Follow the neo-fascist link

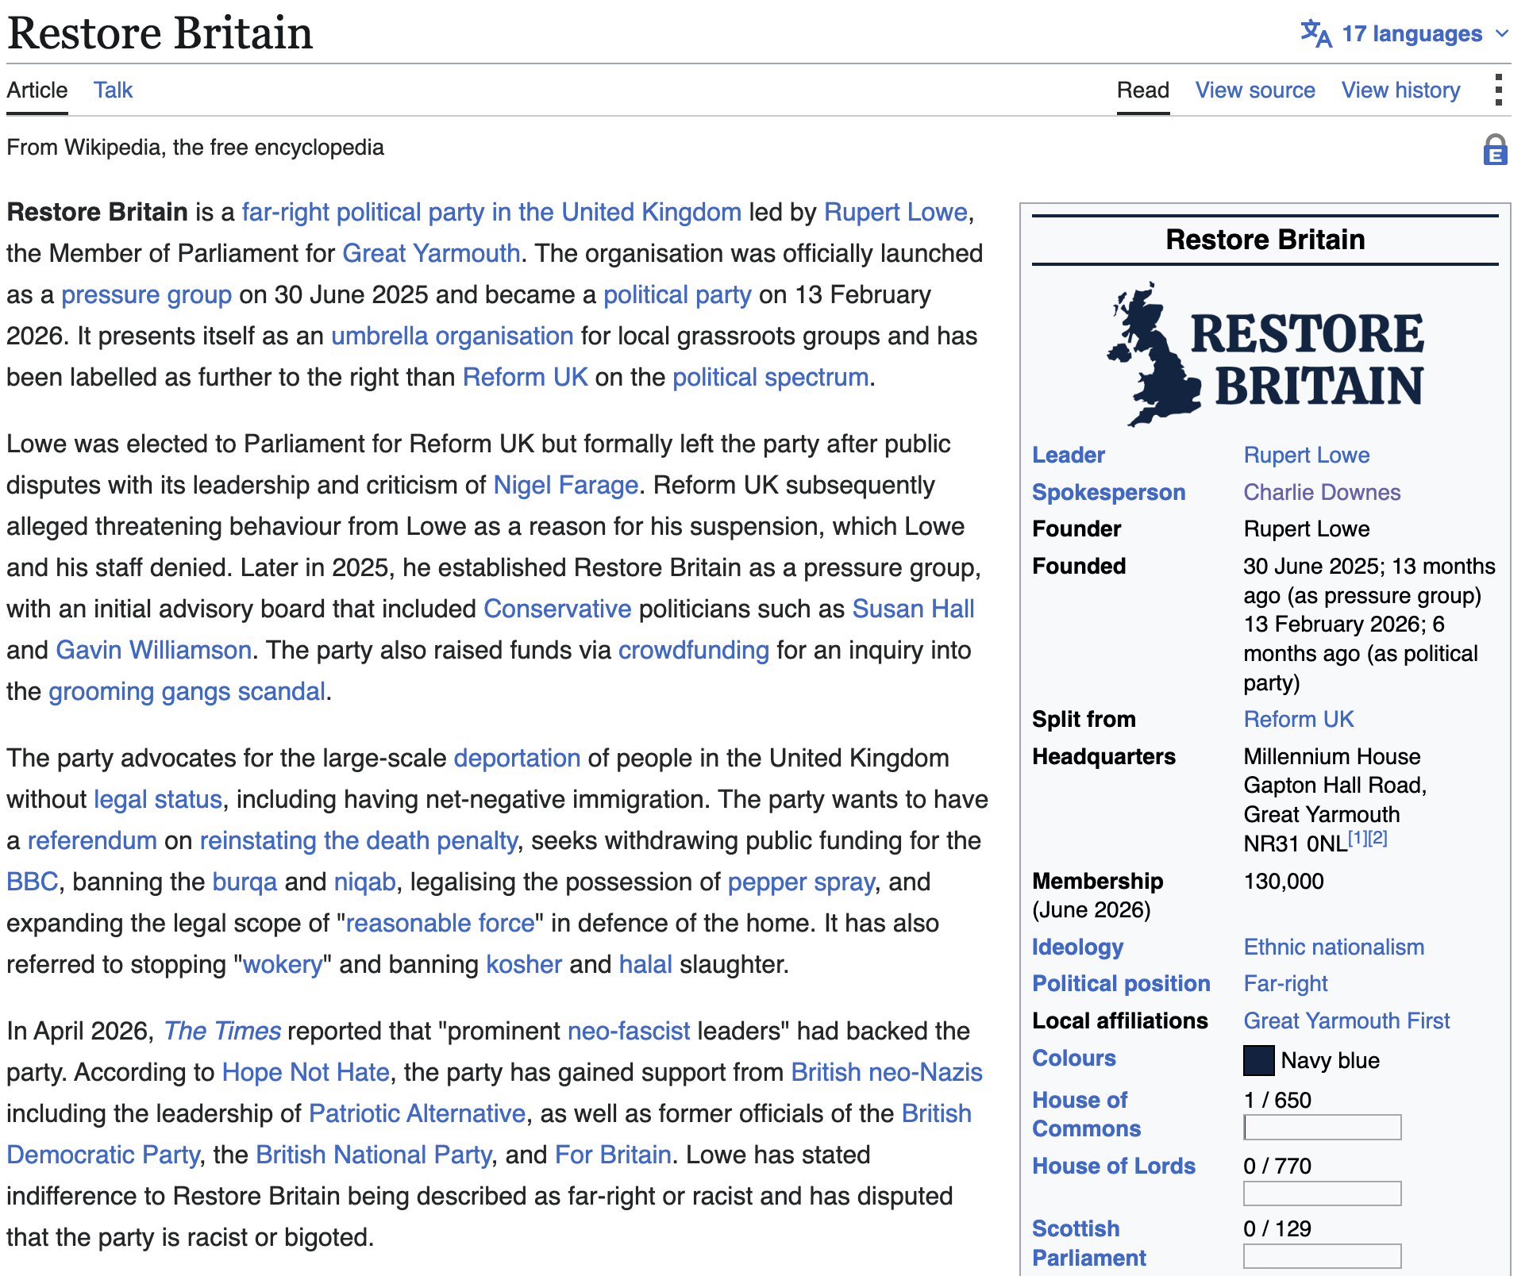[x=629, y=1031]
